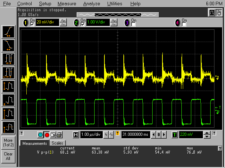Viewport: 225px width, 168px height.
Task: Adjust trigger level with stepper arrows
Action: (x=207, y=135)
